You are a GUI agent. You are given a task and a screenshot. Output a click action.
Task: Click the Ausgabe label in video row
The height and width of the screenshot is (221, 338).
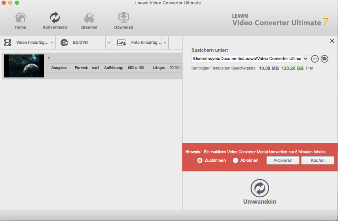(59, 68)
